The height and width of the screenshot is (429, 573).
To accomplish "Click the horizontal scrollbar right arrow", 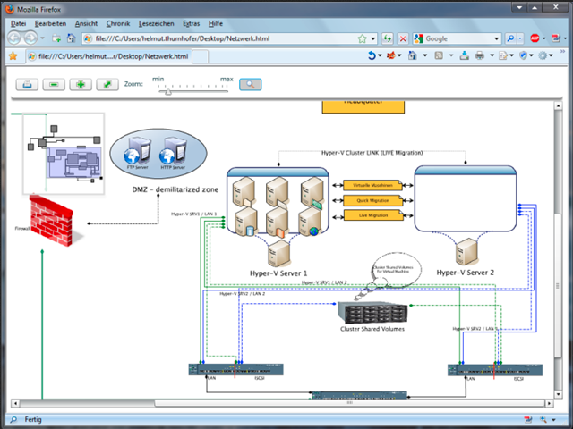I will coord(549,403).
